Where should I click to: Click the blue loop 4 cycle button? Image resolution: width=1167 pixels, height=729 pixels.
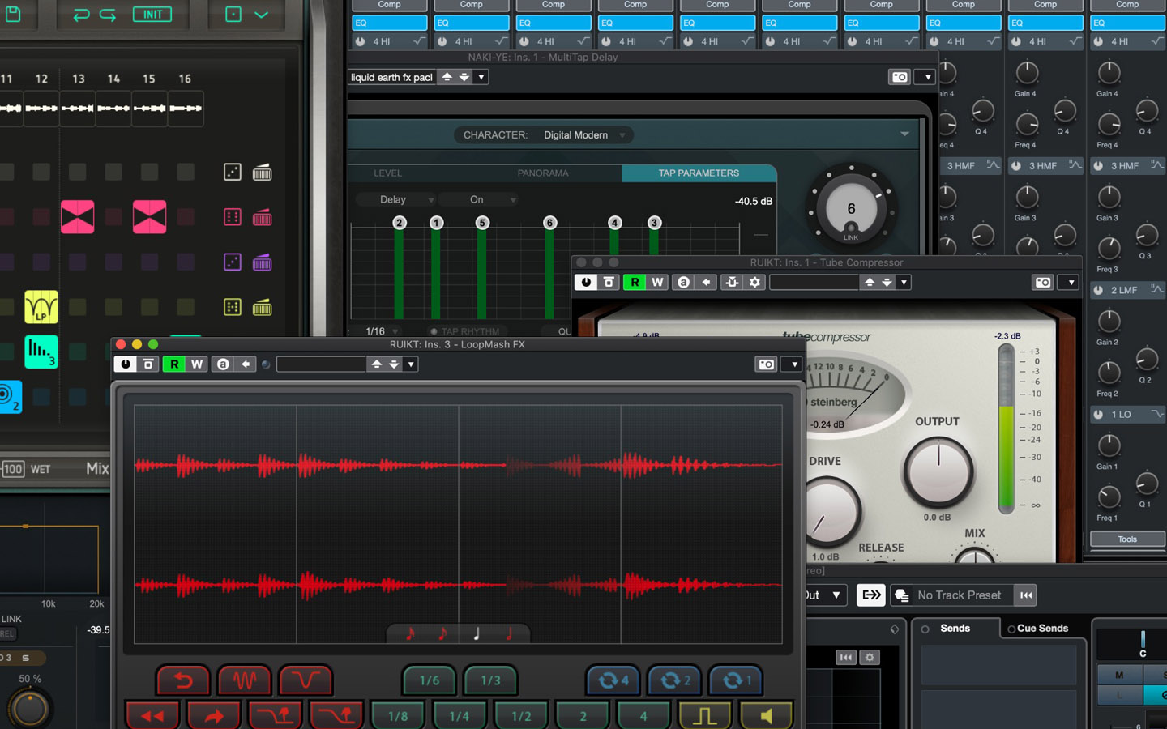(x=613, y=680)
